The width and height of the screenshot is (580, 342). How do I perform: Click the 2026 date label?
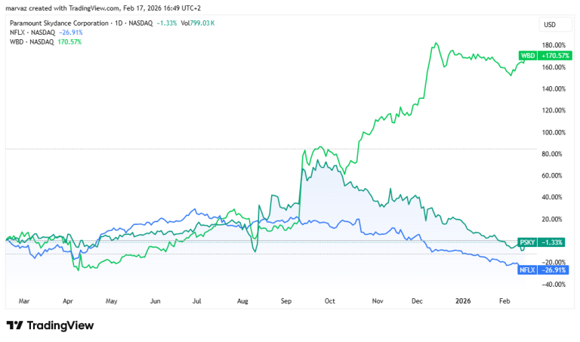click(463, 301)
